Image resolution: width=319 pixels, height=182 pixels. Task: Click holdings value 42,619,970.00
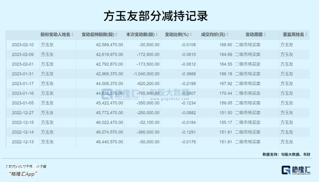110,55
